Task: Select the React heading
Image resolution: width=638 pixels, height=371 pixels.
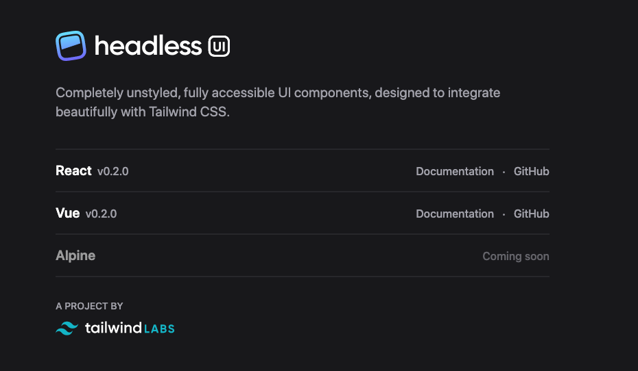Action: [x=73, y=170]
